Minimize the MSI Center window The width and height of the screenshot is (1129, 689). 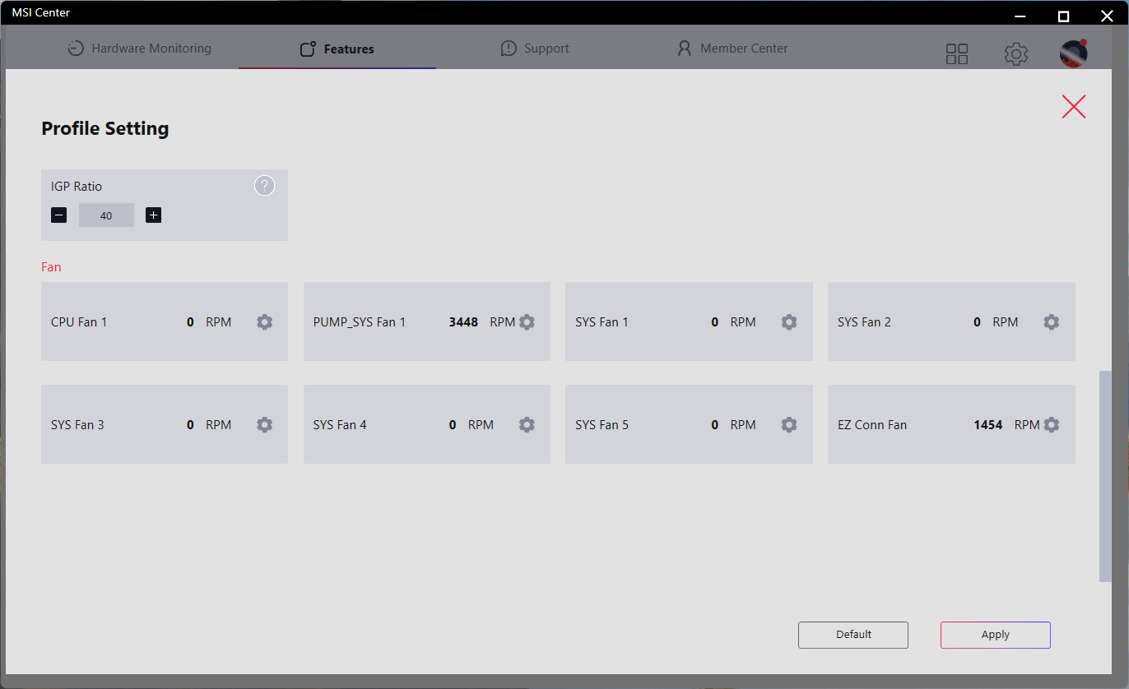[x=1020, y=16]
